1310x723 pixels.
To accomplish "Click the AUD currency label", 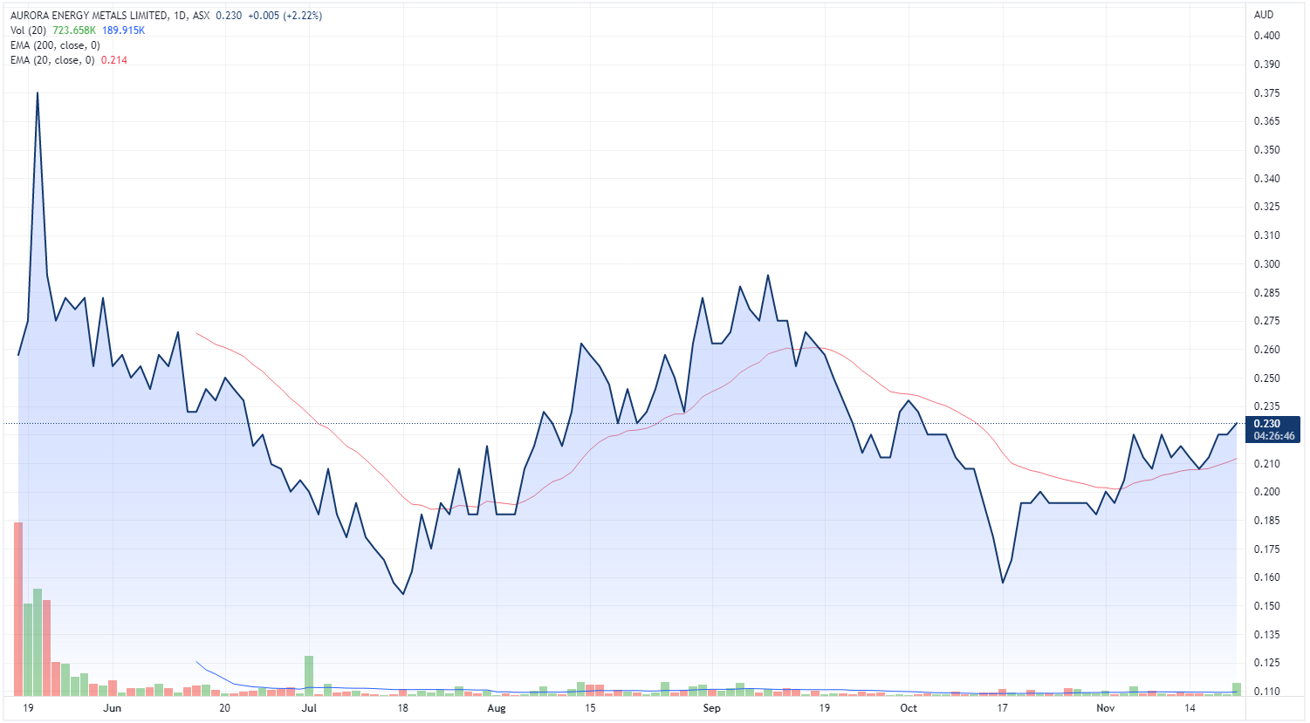I will 1264,15.
